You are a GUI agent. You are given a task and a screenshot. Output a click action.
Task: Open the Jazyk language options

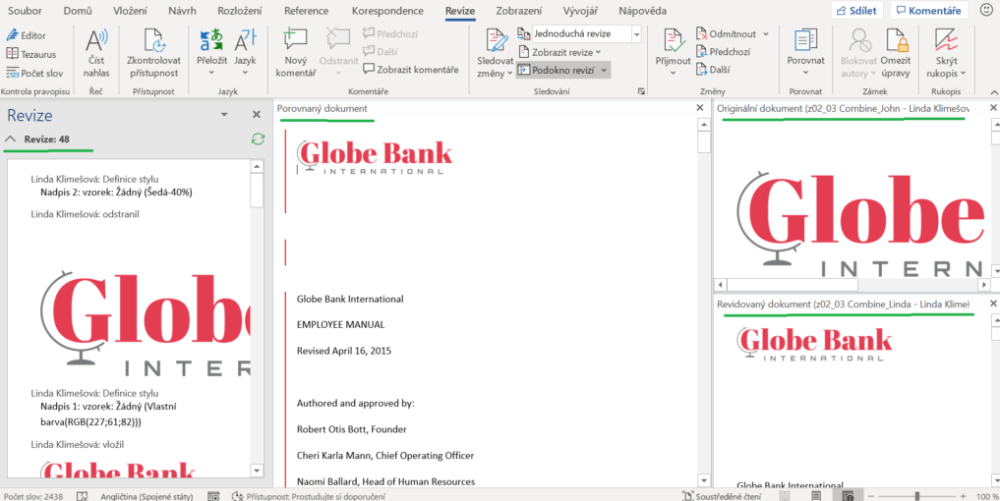click(245, 54)
